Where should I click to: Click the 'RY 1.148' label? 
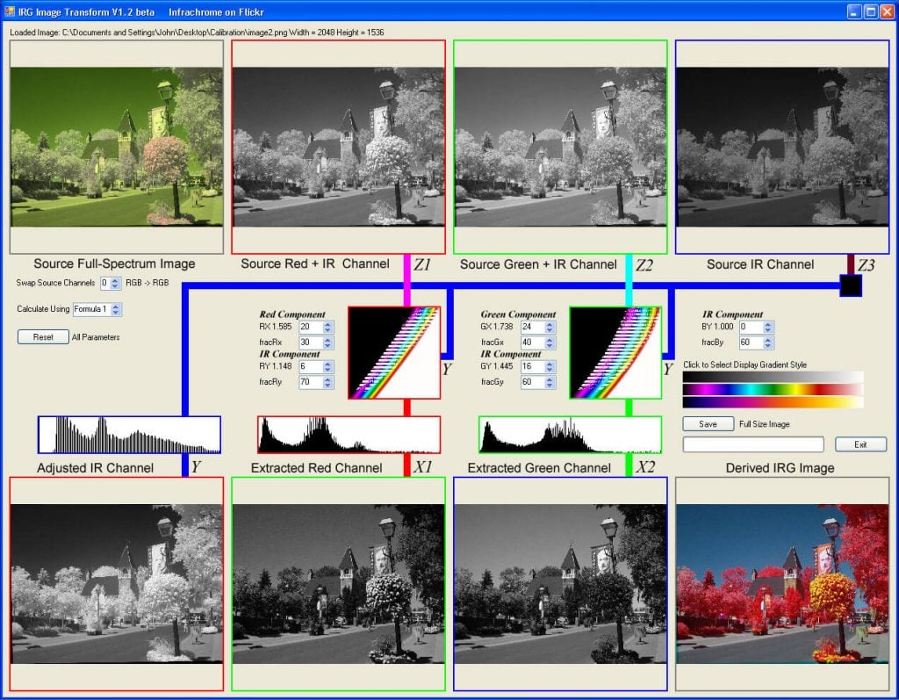coord(275,366)
